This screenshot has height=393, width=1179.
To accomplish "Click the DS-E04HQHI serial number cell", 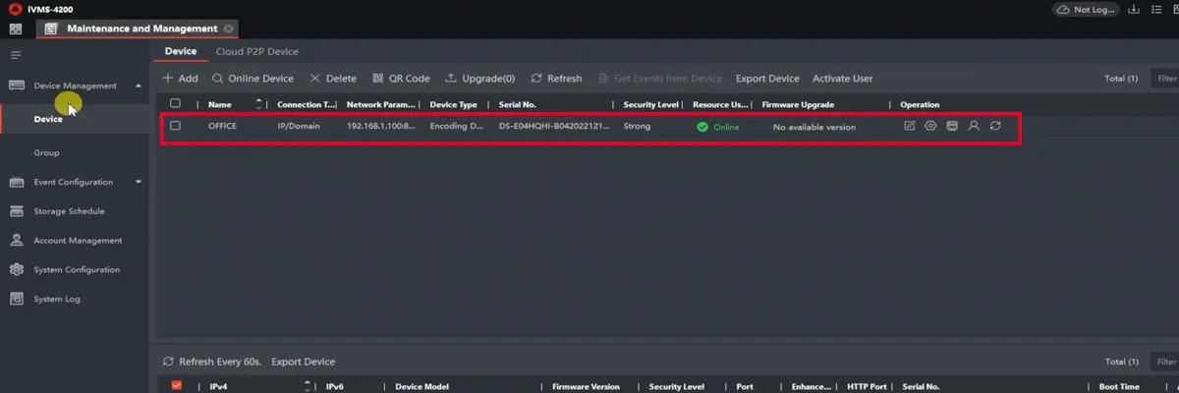I will tap(554, 127).
